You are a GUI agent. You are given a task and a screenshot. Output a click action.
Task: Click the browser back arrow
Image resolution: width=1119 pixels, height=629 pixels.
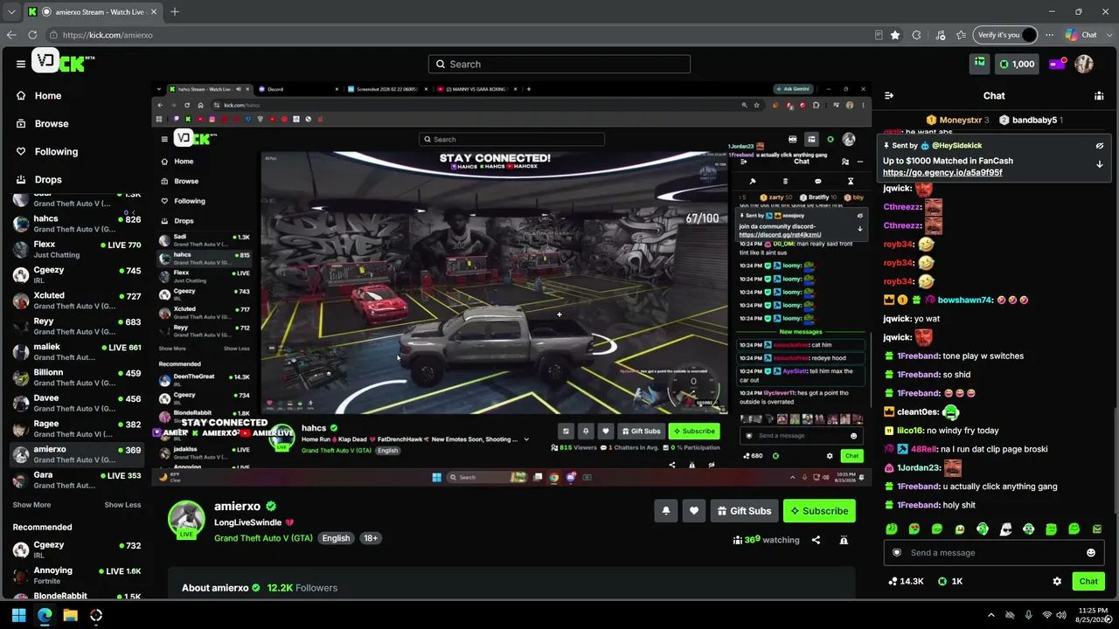[11, 35]
